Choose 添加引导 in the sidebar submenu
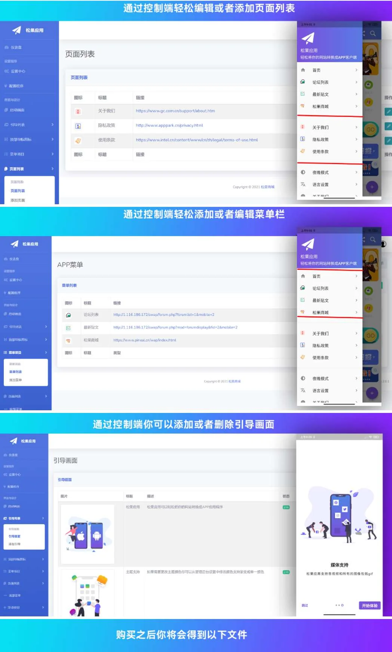This screenshot has height=652, width=392. [x=15, y=544]
